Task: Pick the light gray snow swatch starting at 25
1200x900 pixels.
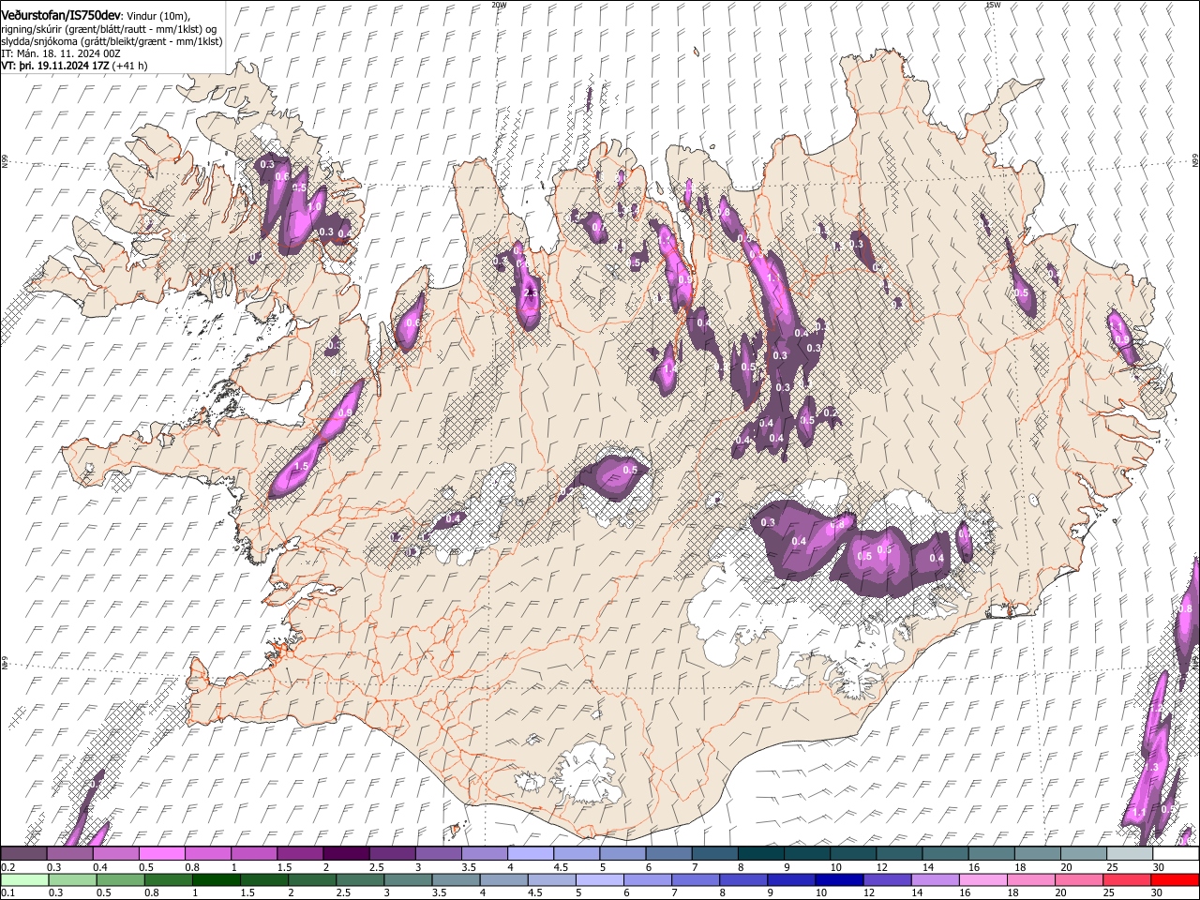Action: (1128, 854)
